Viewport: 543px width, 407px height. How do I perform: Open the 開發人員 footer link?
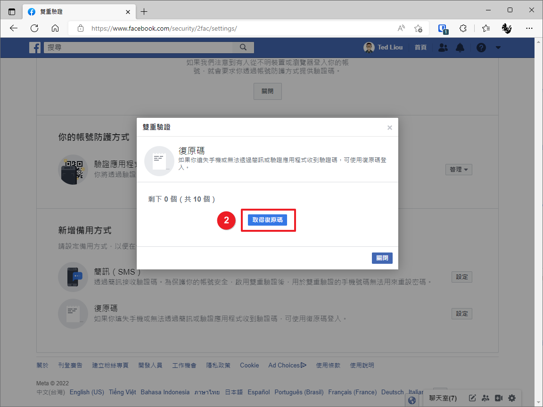pos(150,365)
